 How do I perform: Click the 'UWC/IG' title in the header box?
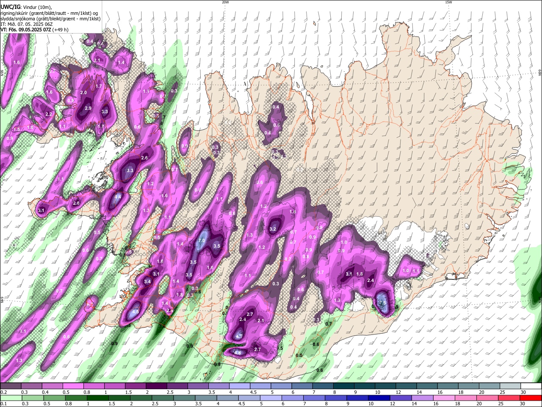(10, 7)
